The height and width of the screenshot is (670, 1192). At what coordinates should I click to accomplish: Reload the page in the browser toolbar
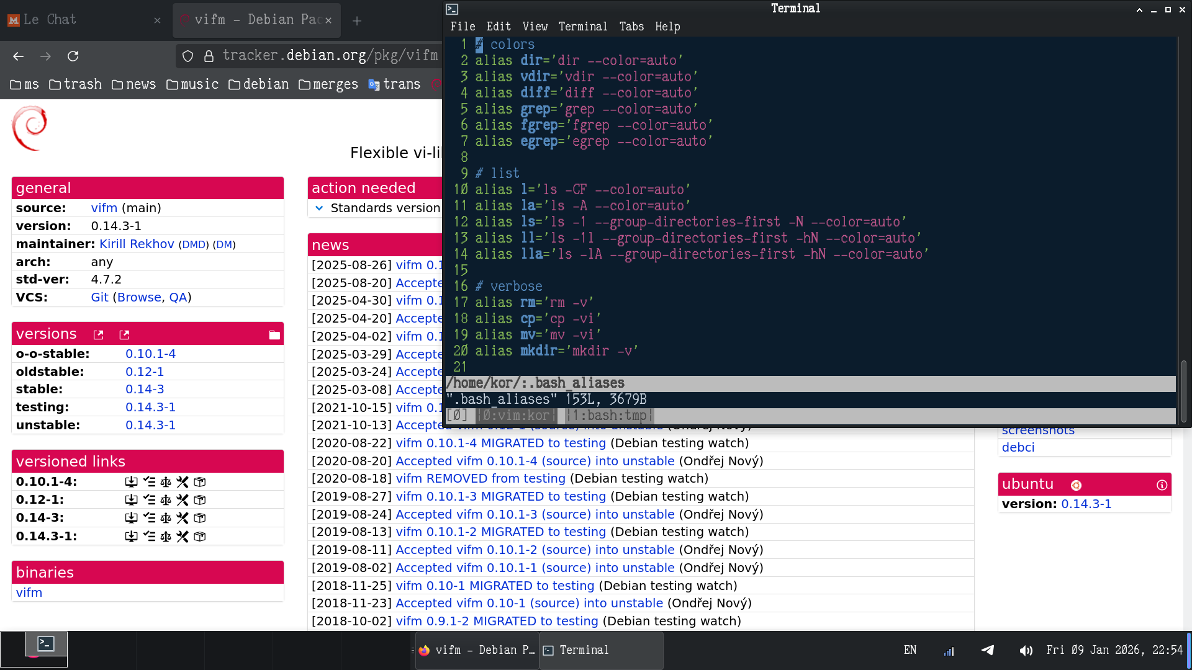coord(73,56)
